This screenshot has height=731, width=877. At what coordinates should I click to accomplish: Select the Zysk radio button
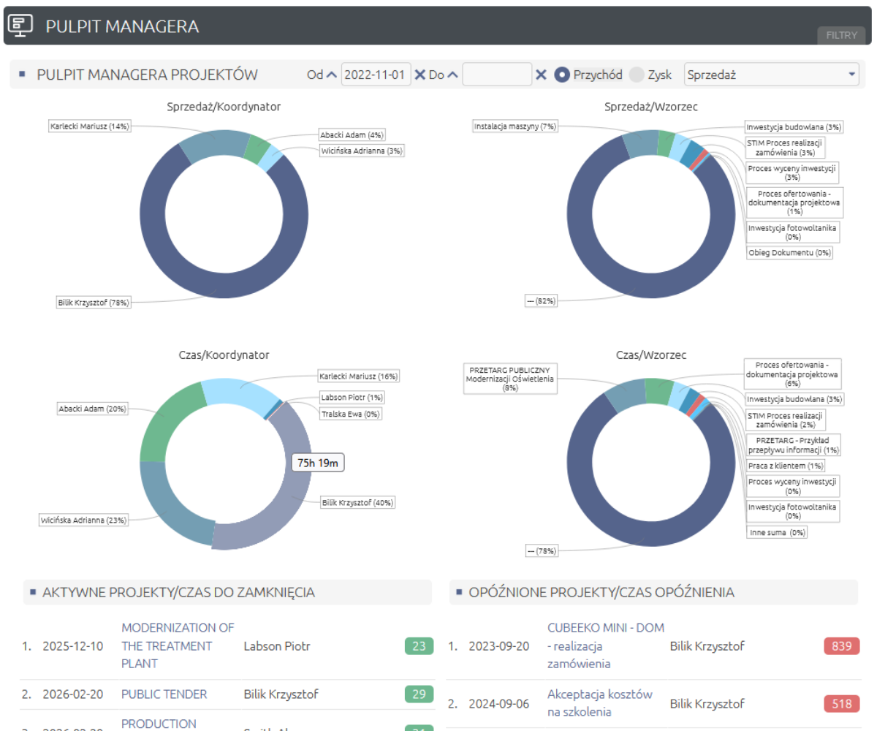[x=637, y=75]
